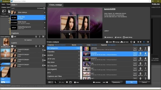The image size is (161, 90).
Task: Click the large style preview image
Action: click(75, 23)
